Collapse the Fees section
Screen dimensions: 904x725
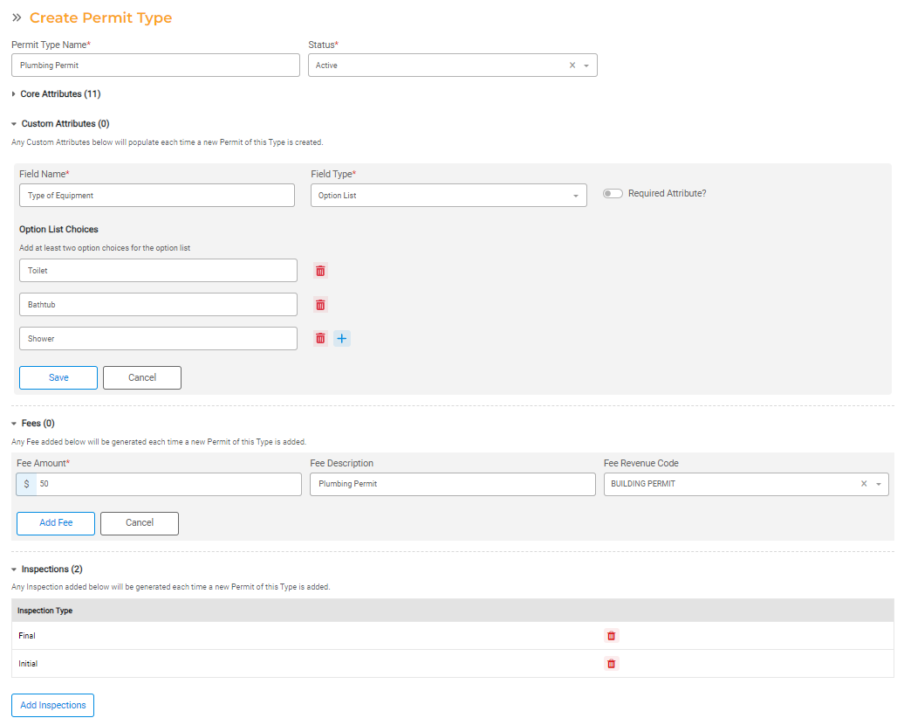point(14,424)
